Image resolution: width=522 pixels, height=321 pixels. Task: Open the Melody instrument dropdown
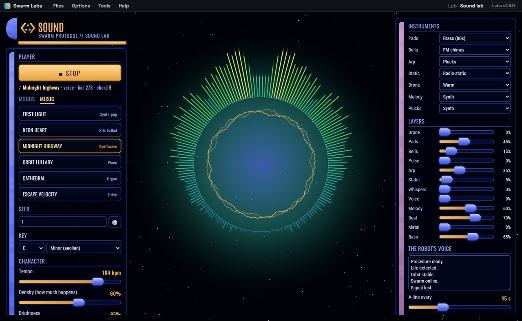coord(475,97)
